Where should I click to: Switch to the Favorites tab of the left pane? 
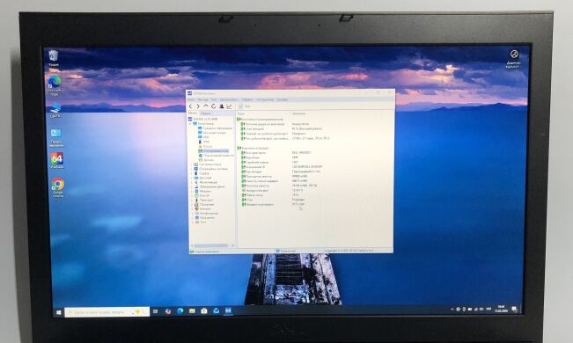click(206, 113)
